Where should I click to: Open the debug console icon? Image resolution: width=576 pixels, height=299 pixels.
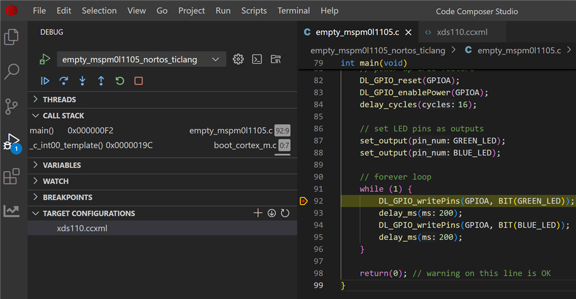coord(257,59)
